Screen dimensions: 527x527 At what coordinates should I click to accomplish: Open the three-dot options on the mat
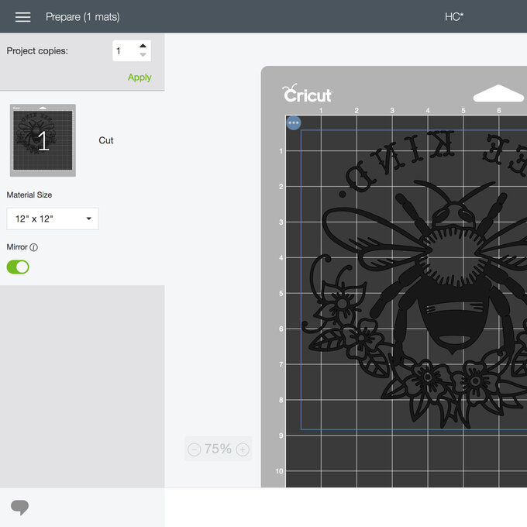click(x=294, y=122)
